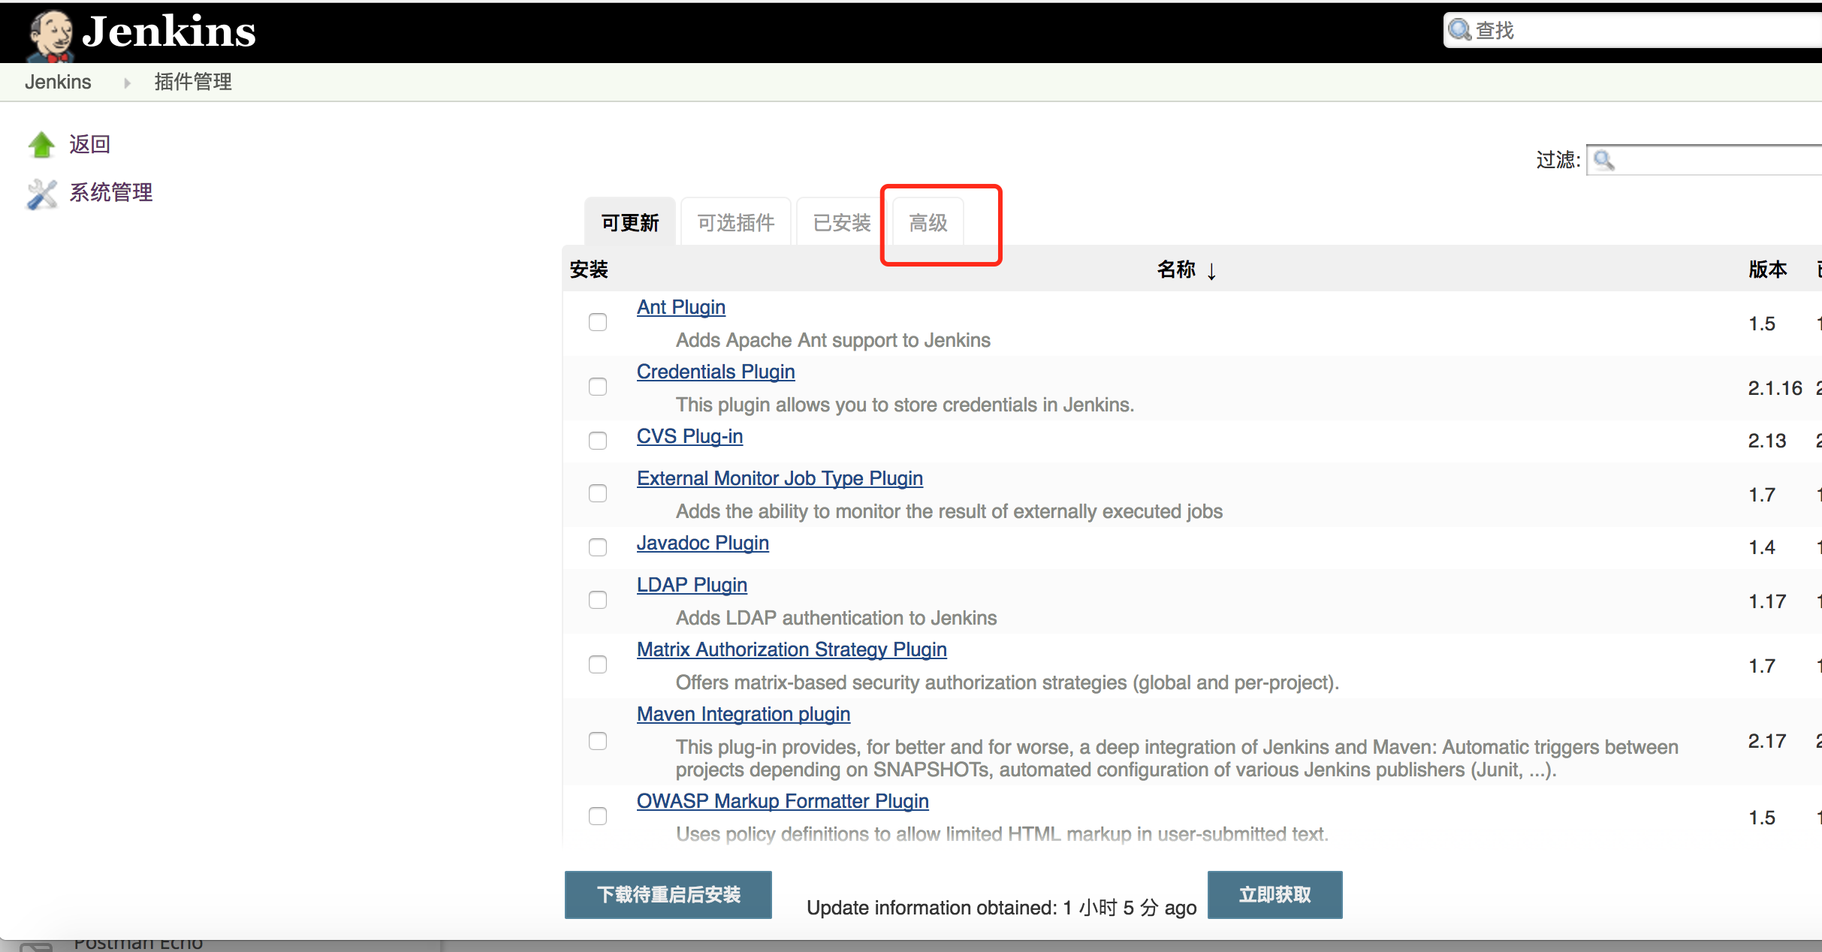Image resolution: width=1822 pixels, height=952 pixels.
Task: Click the breadcrumb arrow after Jenkins
Action: click(x=126, y=83)
